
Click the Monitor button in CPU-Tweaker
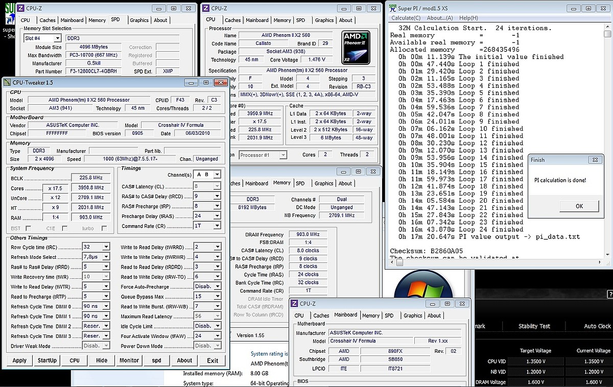[x=129, y=360]
